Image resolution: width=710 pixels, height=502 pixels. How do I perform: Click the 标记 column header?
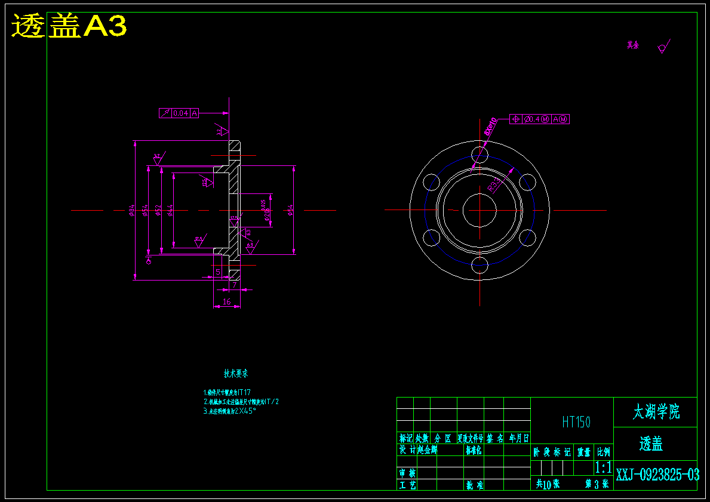(x=405, y=438)
